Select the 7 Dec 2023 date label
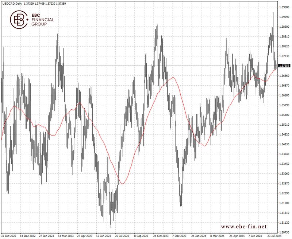292x239 pixels. (x=179, y=236)
